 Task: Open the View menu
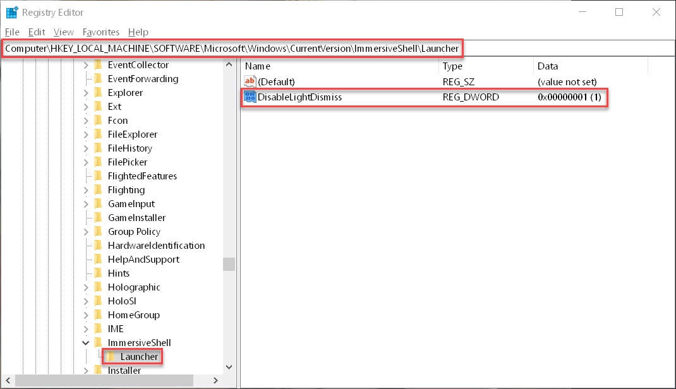[63, 32]
